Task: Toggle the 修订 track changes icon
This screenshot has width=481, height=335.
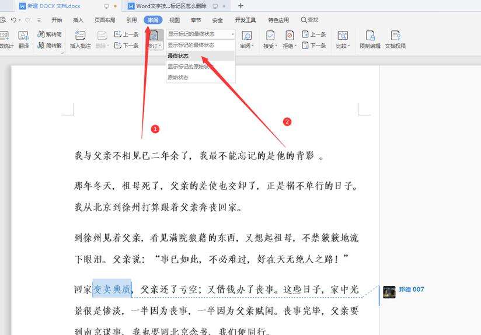Action: pyautogui.click(x=154, y=36)
